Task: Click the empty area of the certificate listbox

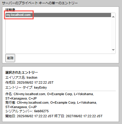Action: [58, 35]
